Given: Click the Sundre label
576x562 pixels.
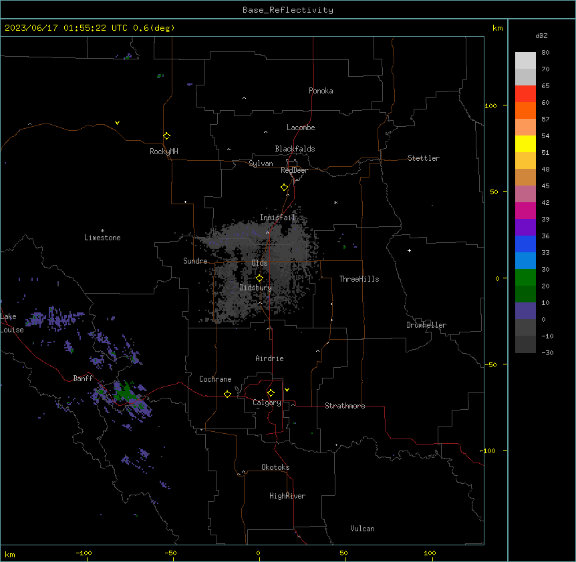Looking at the screenshot, I should click(195, 261).
